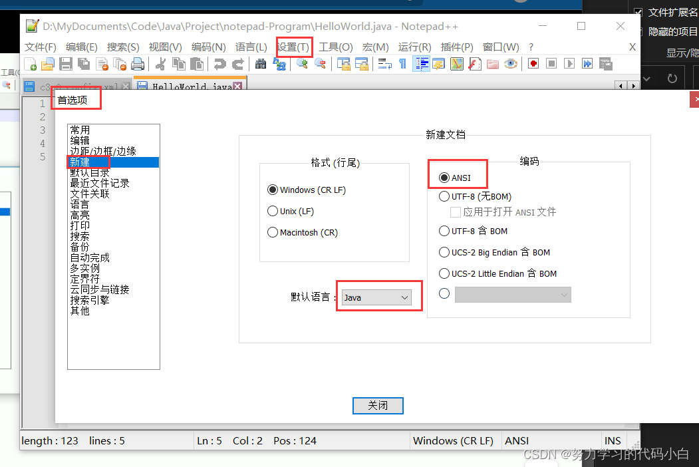699x467 pixels.
Task: Click the Paste toolbar icon
Action: point(197,65)
